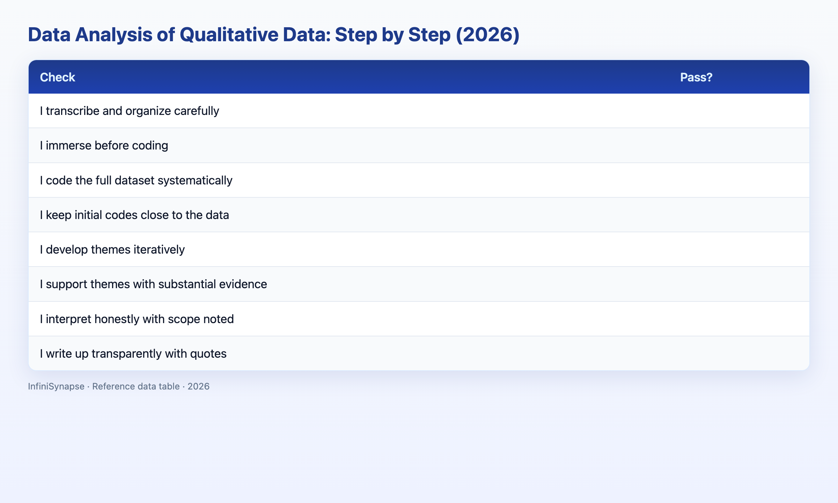Click the 'Pass?' column header
The height and width of the screenshot is (503, 838).
(x=696, y=77)
